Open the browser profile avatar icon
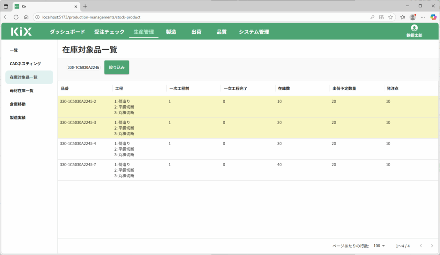The height and width of the screenshot is (255, 440). tap(412, 17)
